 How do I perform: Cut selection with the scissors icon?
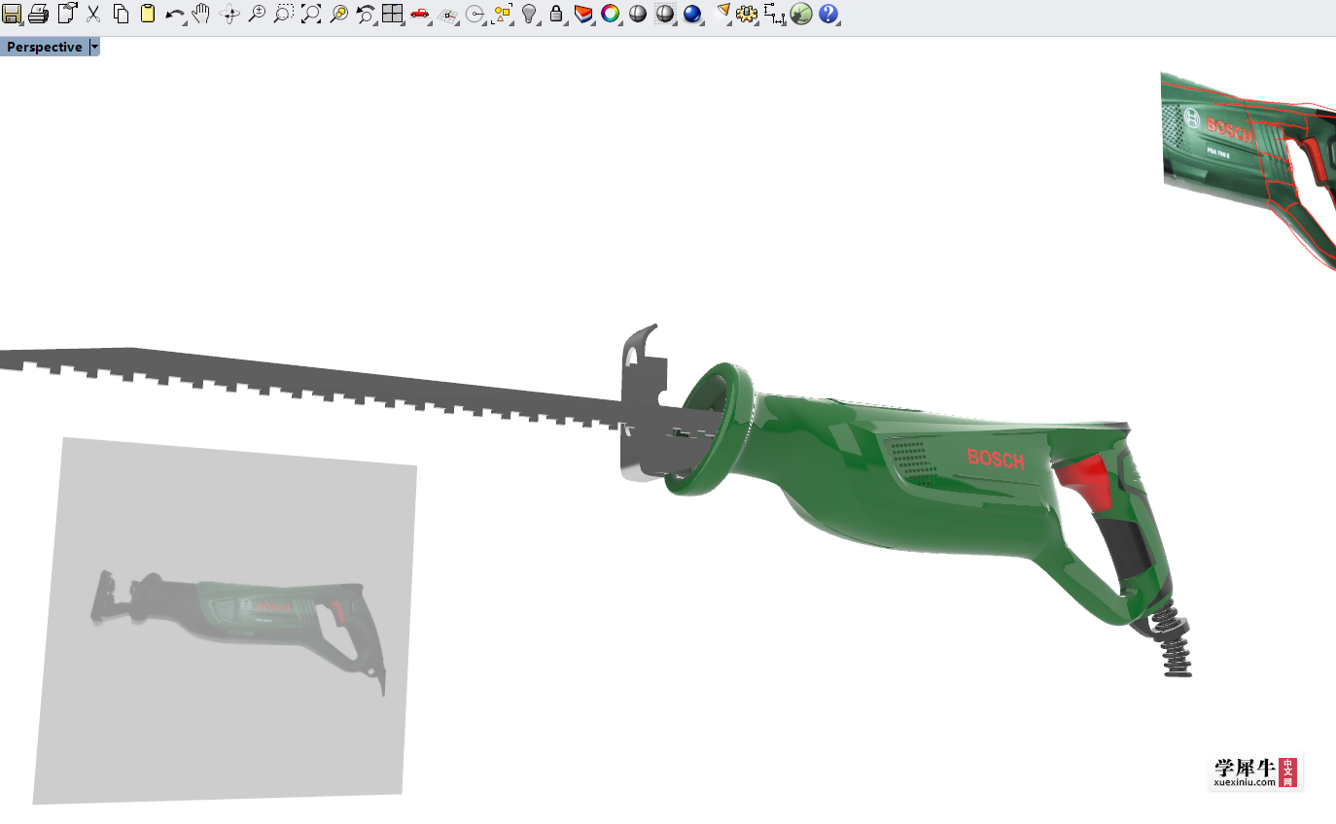tap(93, 14)
